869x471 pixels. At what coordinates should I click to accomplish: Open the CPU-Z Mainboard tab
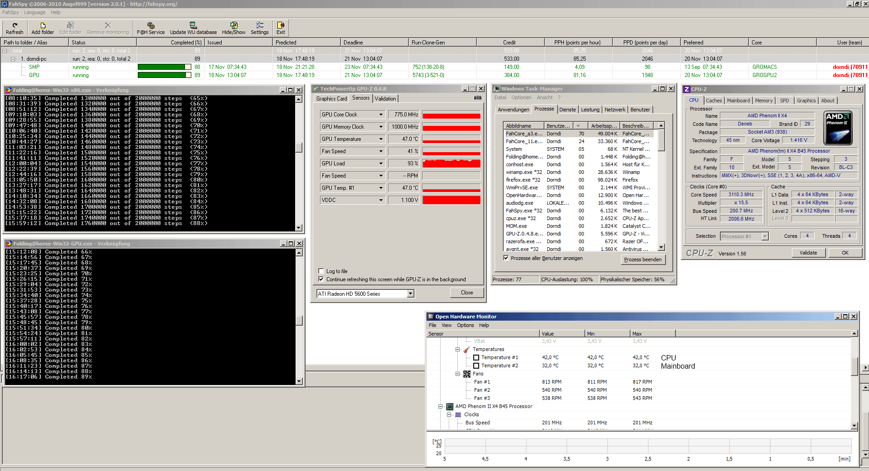pos(738,101)
